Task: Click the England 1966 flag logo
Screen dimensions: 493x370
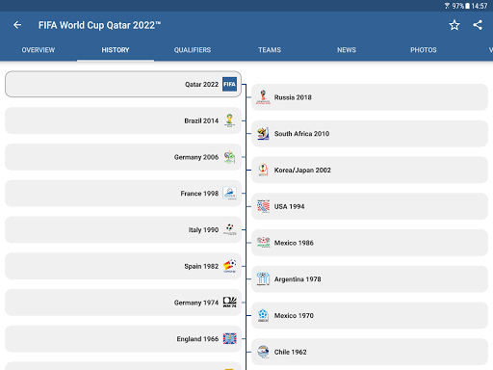Action: (x=229, y=339)
